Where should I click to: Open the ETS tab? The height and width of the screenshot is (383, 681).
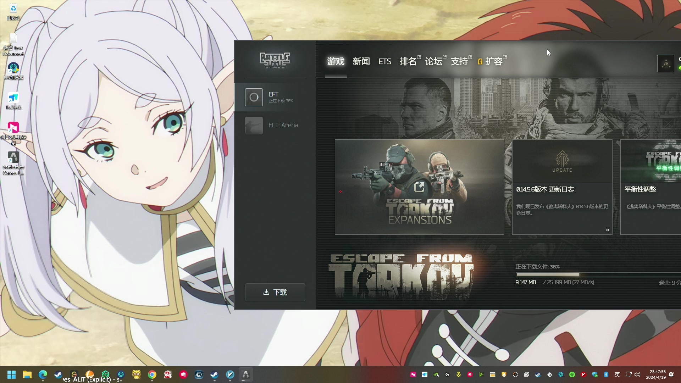(384, 62)
